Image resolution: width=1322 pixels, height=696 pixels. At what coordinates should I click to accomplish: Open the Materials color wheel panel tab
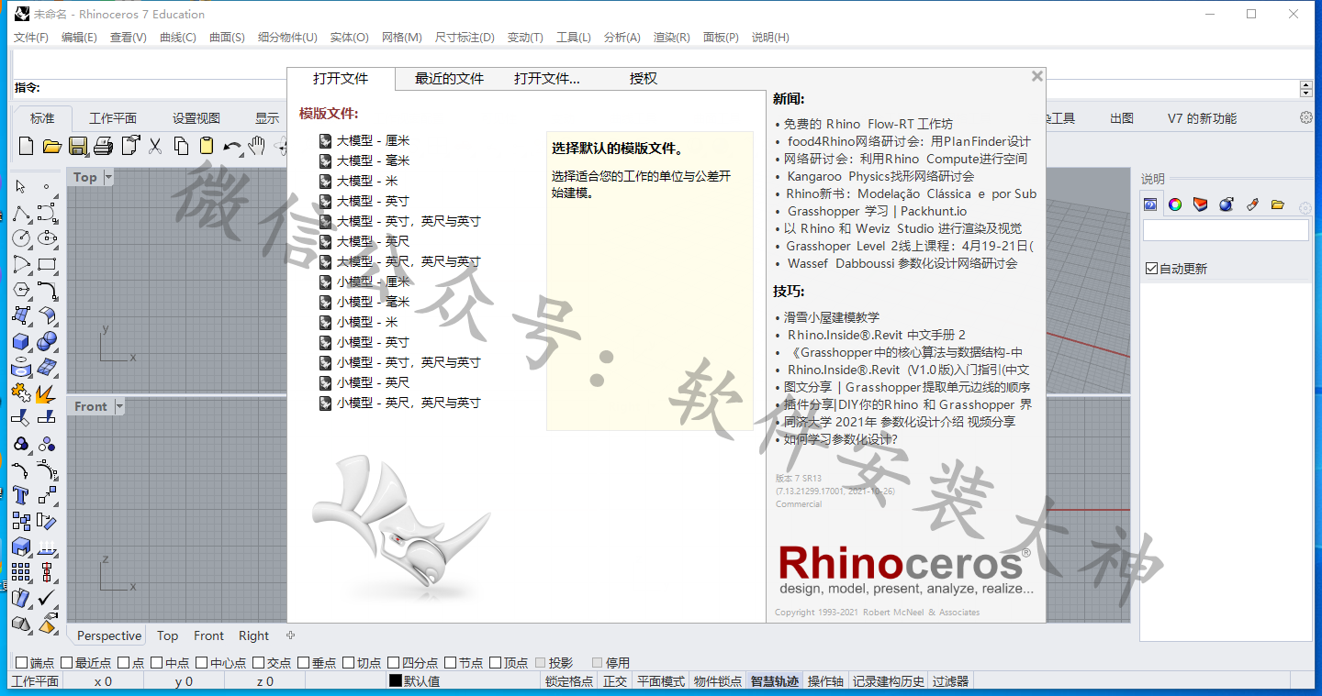click(1175, 204)
